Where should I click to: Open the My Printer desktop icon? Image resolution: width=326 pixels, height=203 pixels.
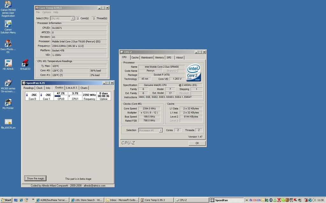pyautogui.click(x=8, y=102)
